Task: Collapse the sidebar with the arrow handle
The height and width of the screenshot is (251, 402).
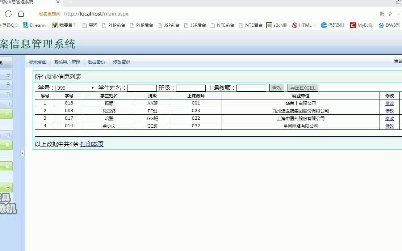Action: click(x=22, y=153)
